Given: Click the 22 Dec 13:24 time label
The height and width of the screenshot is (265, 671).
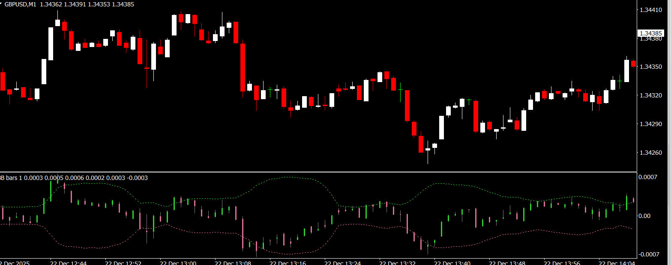Looking at the screenshot, I should (x=343, y=262).
